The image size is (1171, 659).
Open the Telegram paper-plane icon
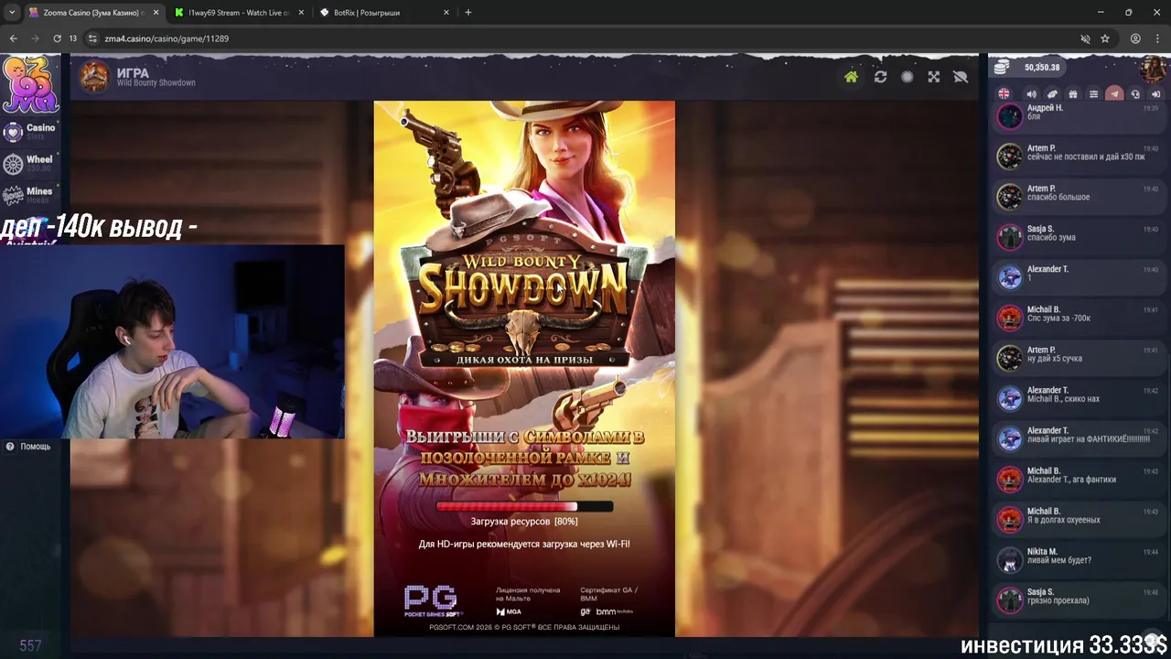click(x=1114, y=94)
